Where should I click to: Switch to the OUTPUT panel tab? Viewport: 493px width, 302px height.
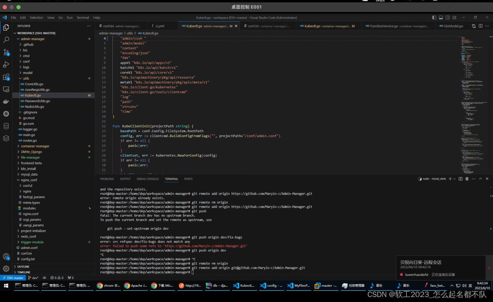coord(125,179)
